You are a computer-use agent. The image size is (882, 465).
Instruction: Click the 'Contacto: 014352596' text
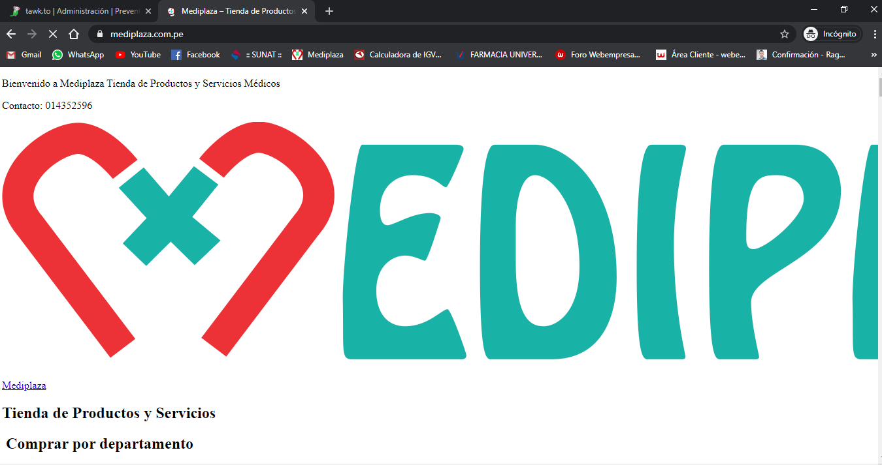coord(47,106)
